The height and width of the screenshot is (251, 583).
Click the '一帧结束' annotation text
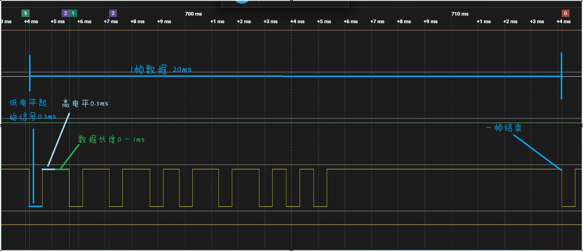click(504, 128)
